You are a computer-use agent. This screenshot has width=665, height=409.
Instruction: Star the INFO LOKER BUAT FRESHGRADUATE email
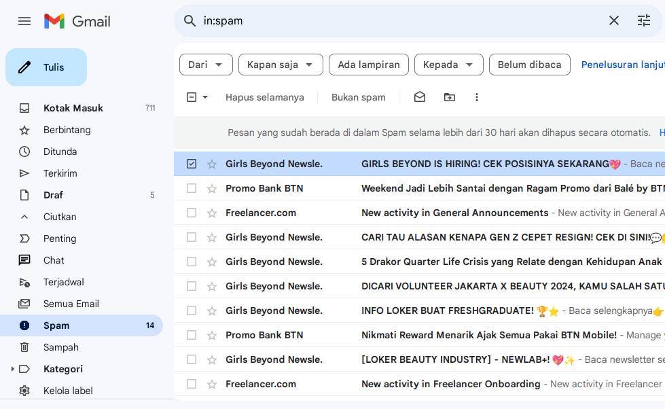point(212,310)
